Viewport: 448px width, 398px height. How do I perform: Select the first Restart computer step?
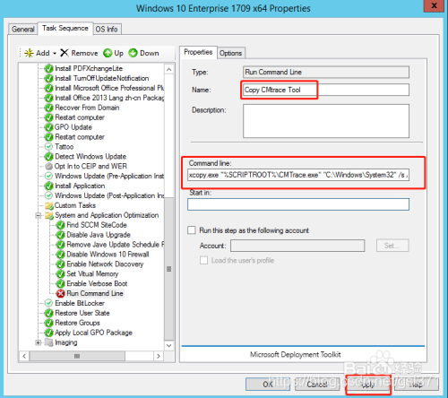(80, 117)
